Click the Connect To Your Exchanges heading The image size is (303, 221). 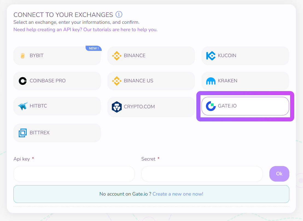(63, 15)
